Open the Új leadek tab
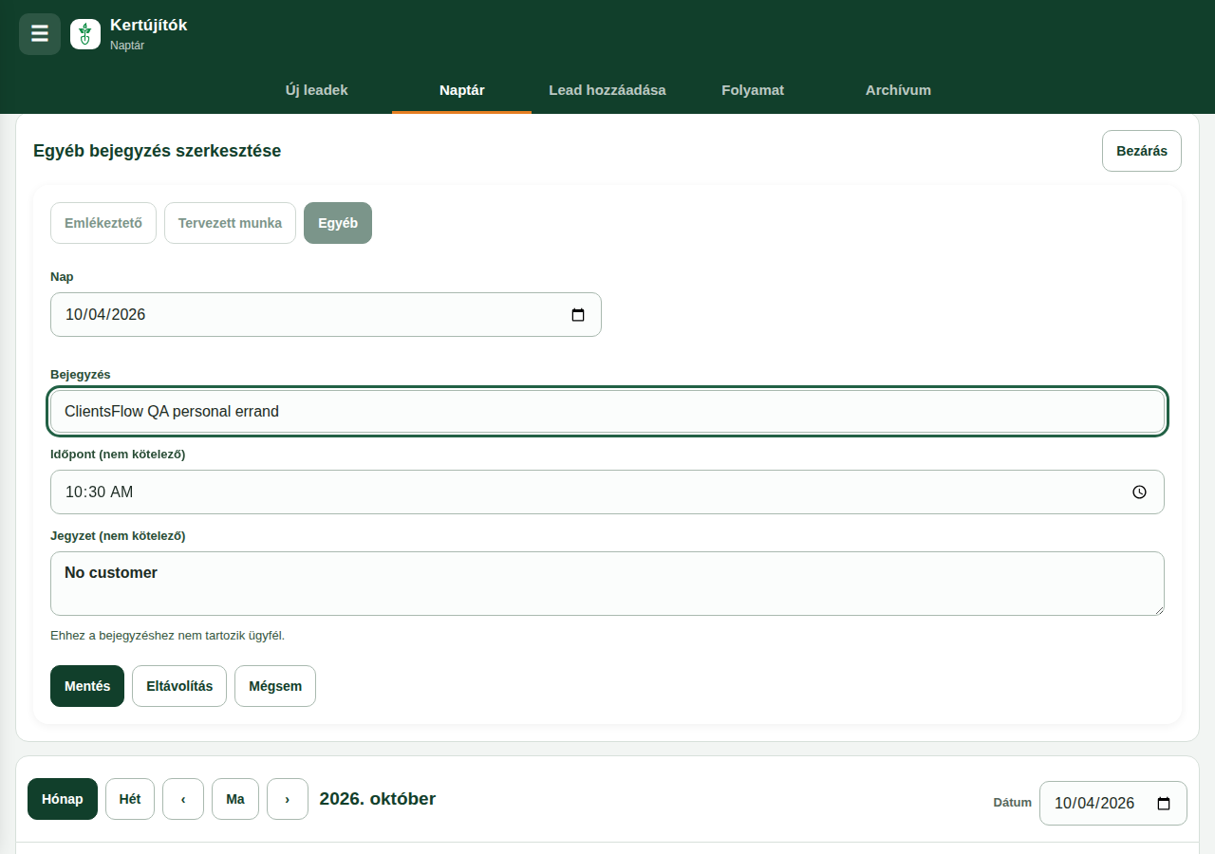 point(317,90)
